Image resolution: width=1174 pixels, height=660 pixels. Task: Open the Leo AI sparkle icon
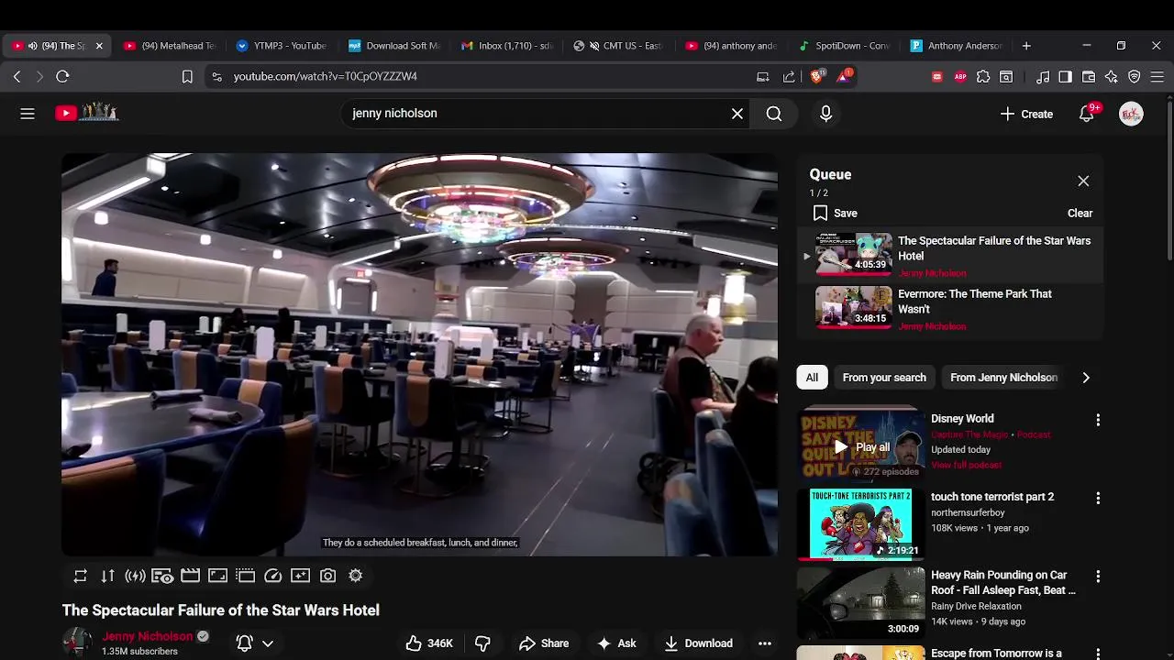tap(1112, 77)
